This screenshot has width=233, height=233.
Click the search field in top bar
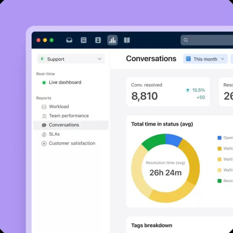[x=207, y=40]
